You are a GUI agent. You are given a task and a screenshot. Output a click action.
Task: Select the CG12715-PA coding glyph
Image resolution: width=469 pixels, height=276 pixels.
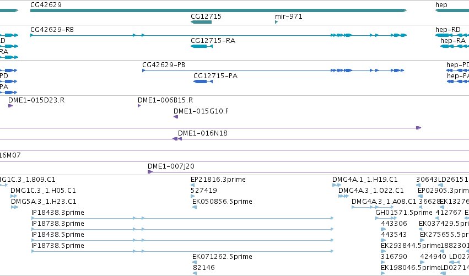[x=203, y=82]
